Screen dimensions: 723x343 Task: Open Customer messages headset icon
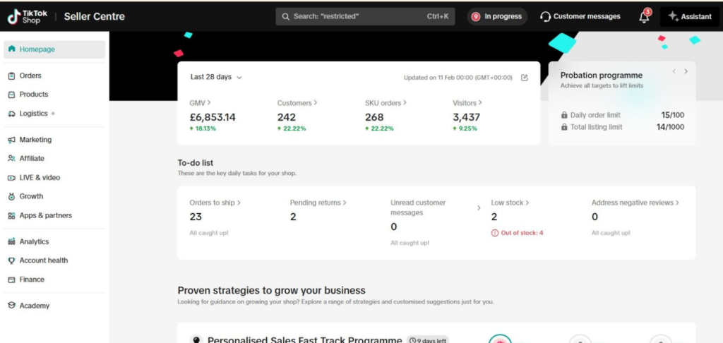[546, 17]
